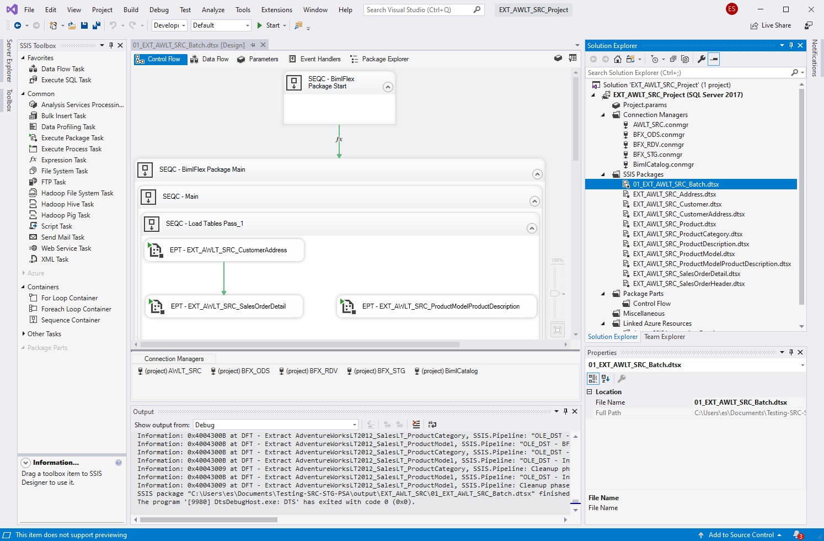Collapse the SEQC - Main container
Screen dimensions: 824x541
[534, 201]
